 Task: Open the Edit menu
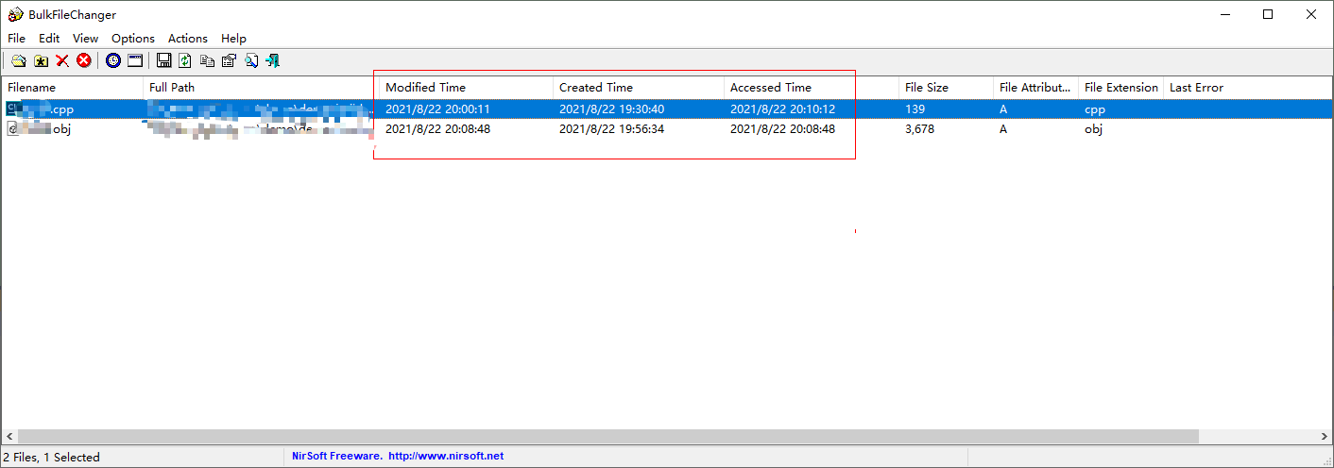point(49,39)
